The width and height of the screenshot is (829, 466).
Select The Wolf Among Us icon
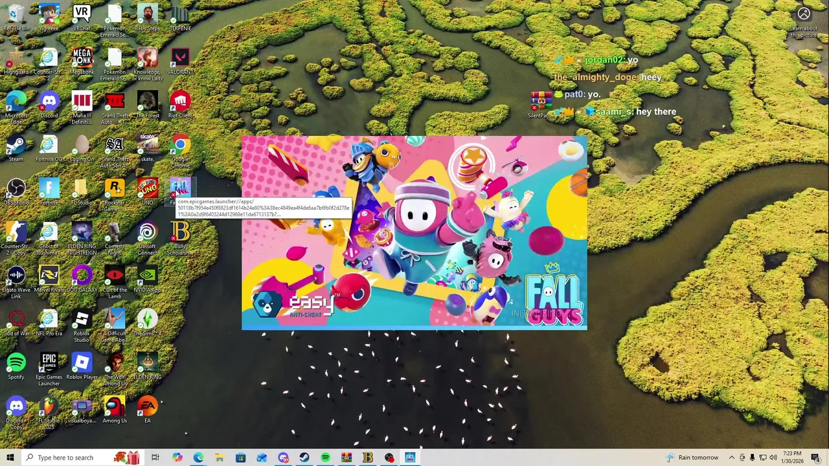click(x=115, y=369)
